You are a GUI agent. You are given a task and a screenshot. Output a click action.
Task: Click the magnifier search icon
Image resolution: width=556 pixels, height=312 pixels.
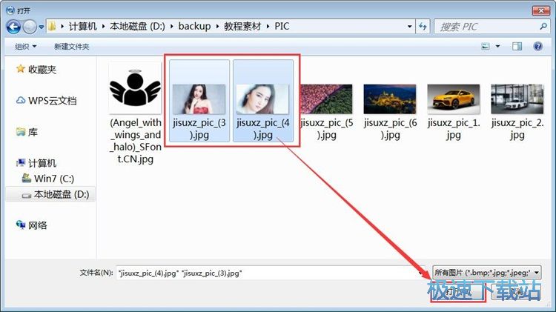[543, 27]
